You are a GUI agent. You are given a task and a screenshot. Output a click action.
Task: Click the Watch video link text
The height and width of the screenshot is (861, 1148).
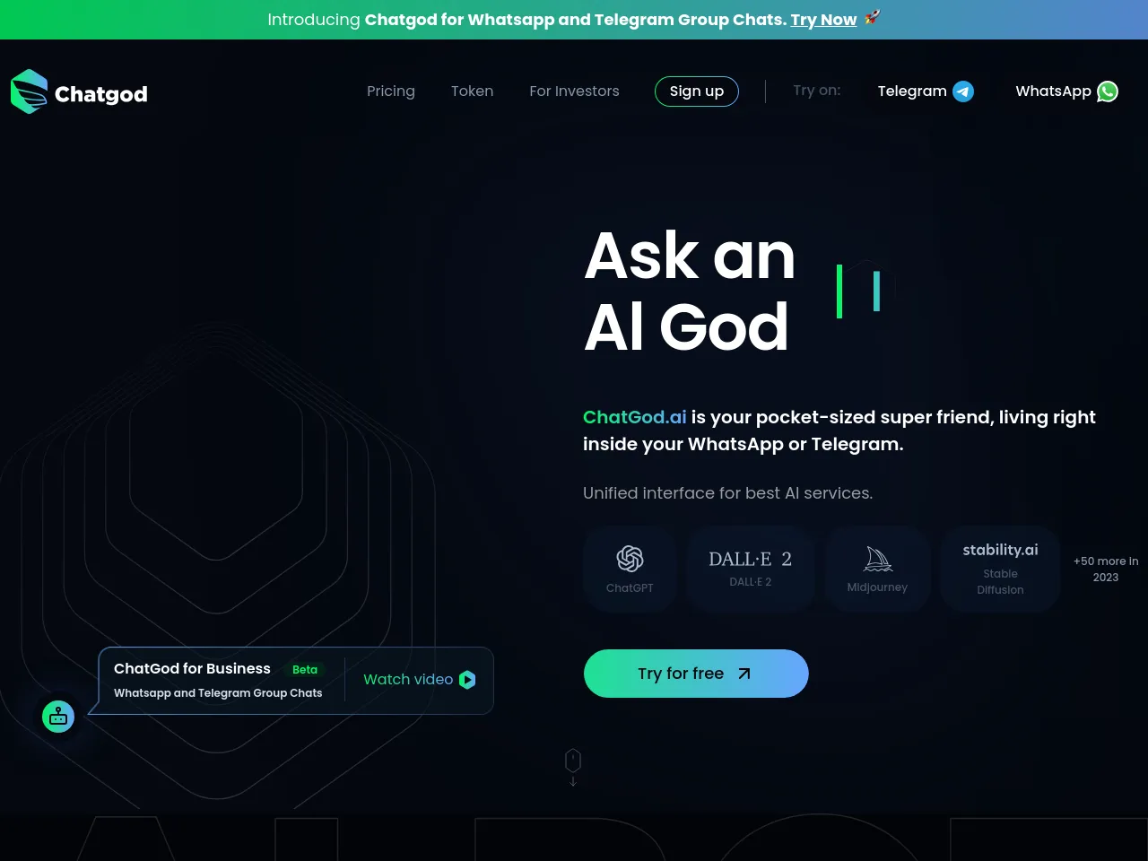click(408, 680)
